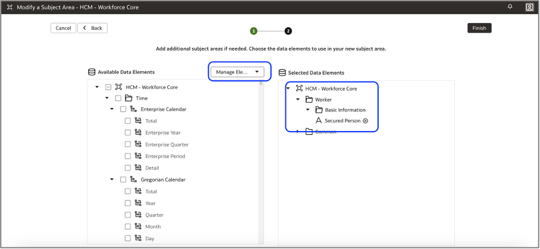The width and height of the screenshot is (540, 249).
Task: Go to step 1 in the progress indicator
Action: 254,31
